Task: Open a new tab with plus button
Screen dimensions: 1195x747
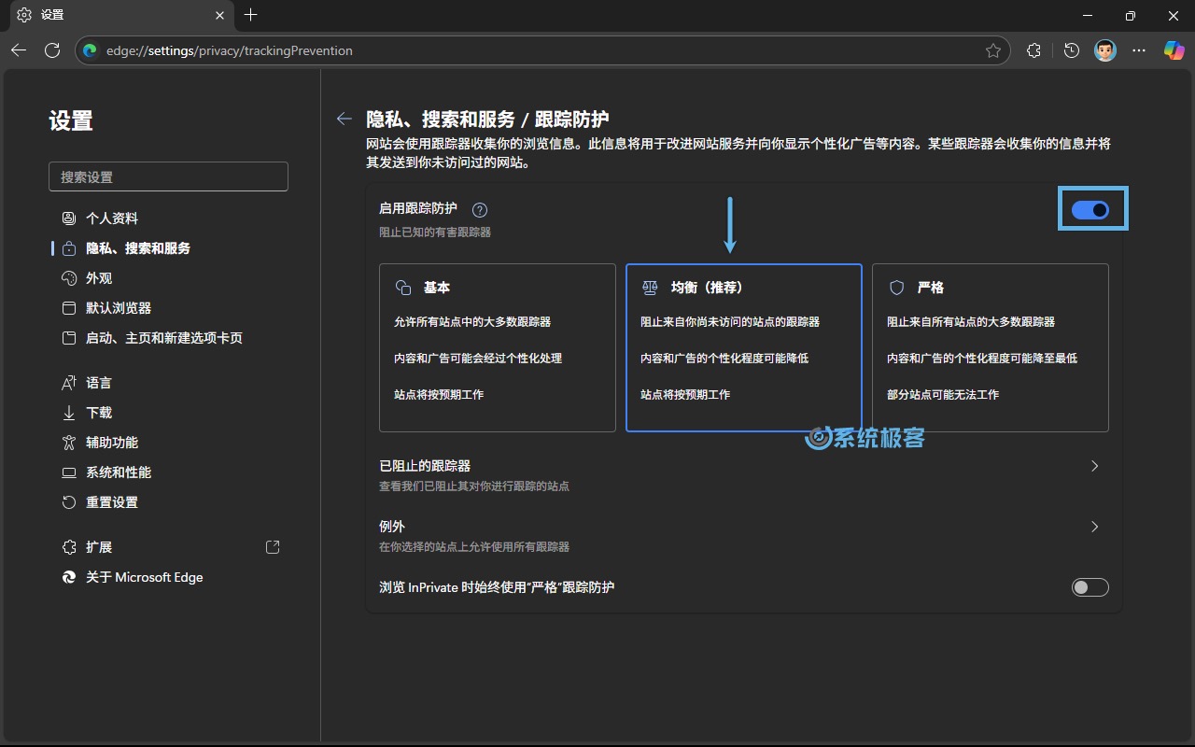Action: click(250, 15)
